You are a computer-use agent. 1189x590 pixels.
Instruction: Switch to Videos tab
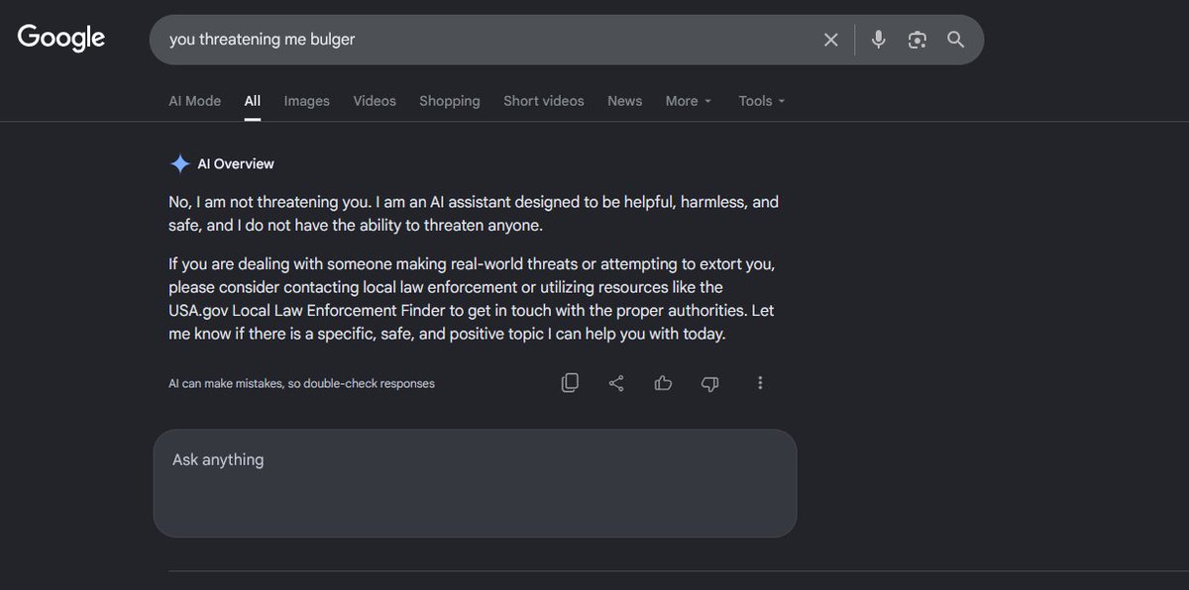[375, 101]
